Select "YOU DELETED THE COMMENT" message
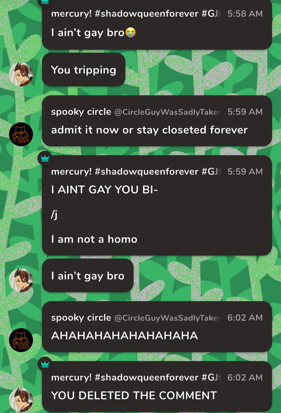This screenshot has width=281, height=413. (134, 396)
